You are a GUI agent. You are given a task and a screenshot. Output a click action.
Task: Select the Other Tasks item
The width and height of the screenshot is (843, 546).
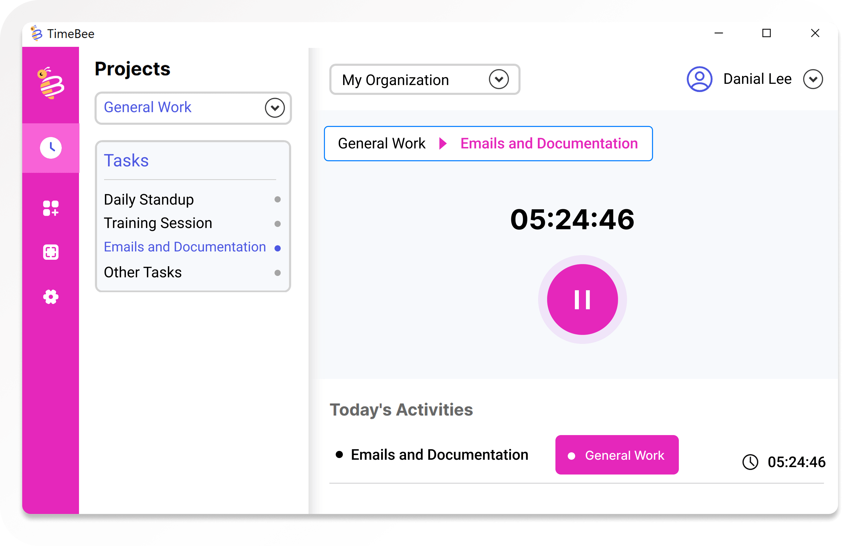tap(143, 273)
